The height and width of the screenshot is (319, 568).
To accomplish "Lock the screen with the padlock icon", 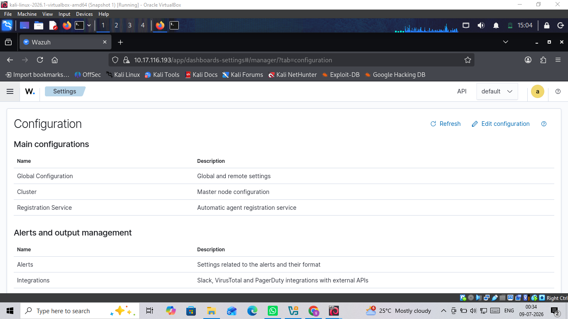I will click(x=547, y=25).
